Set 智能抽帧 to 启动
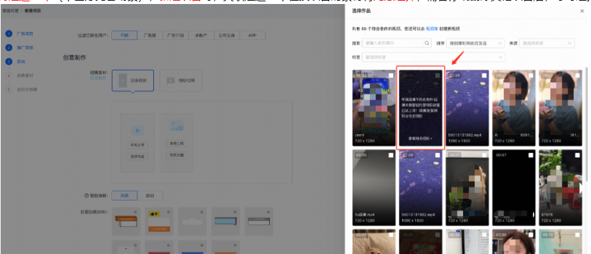The width and height of the screenshot is (591, 254). click(x=150, y=195)
